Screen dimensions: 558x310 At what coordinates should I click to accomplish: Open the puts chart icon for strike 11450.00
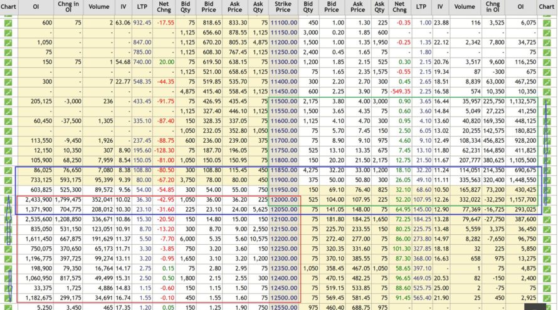[547, 91]
